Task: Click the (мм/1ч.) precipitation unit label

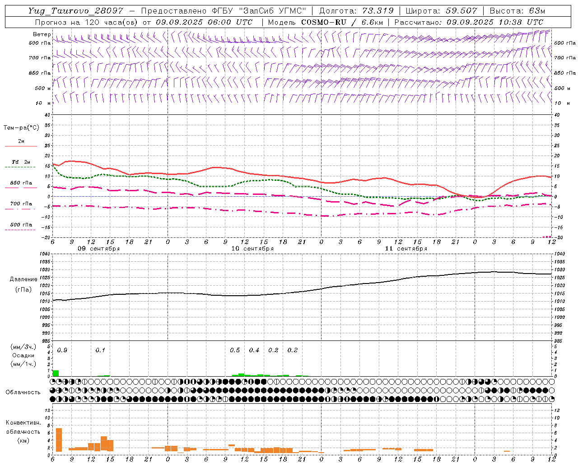Action: tap(23, 364)
